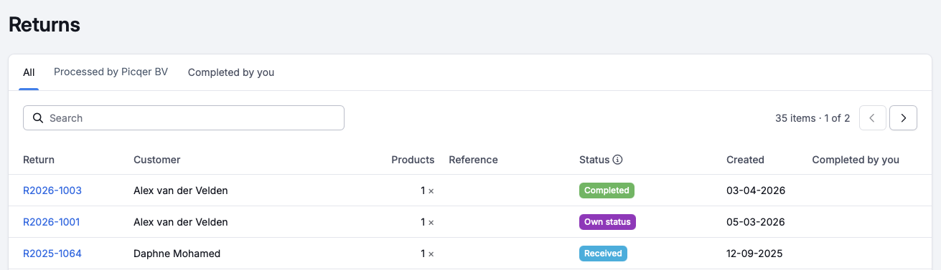
Task: Switch to Processed by Picqer BV tab
Action: (111, 72)
